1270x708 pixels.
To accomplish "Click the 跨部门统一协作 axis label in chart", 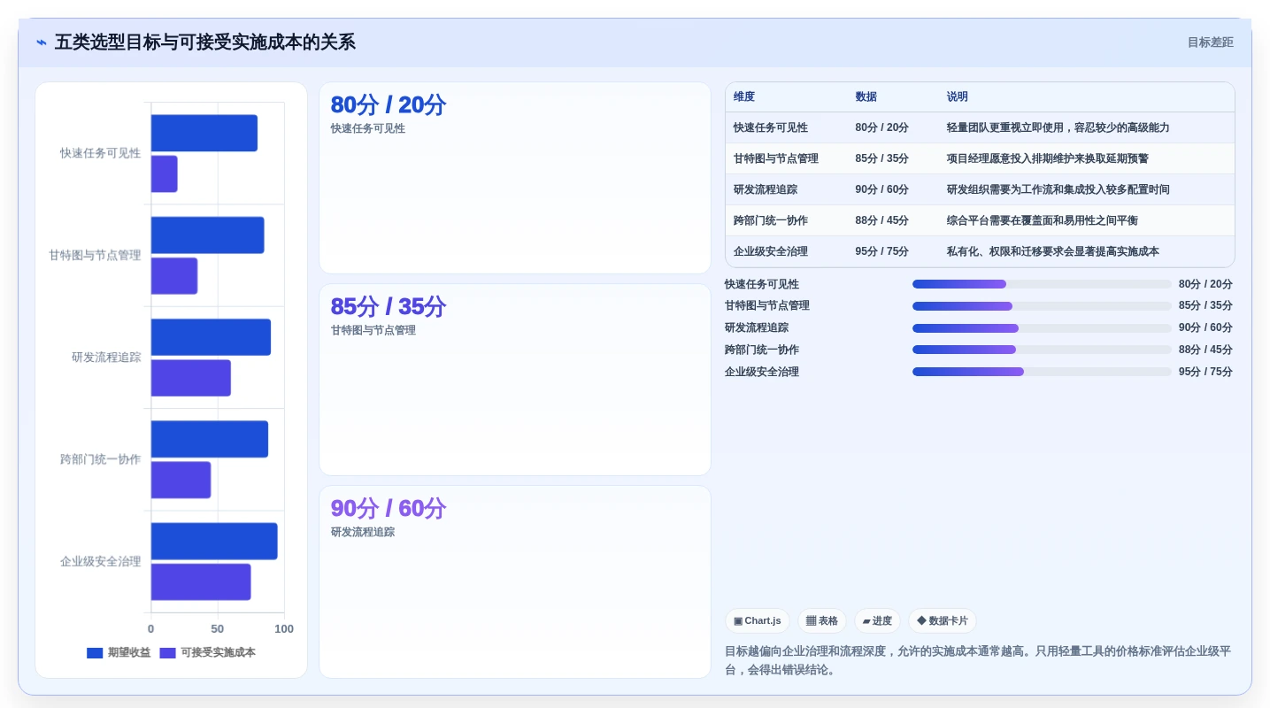I will tap(100, 459).
